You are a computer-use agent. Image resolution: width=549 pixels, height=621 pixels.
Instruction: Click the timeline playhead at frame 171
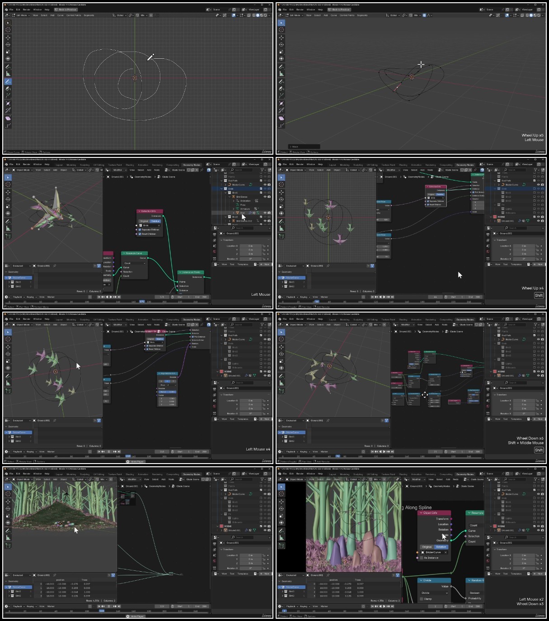pyautogui.click(x=141, y=301)
